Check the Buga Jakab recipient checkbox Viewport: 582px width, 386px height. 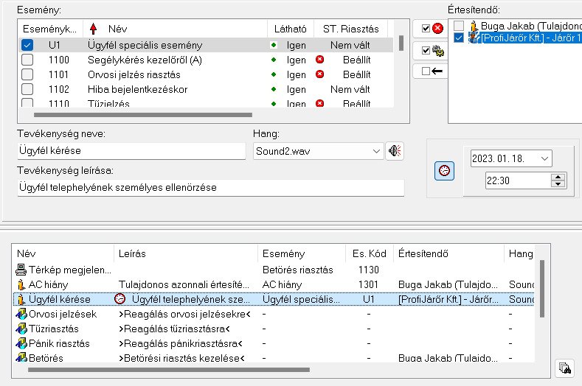[459, 26]
